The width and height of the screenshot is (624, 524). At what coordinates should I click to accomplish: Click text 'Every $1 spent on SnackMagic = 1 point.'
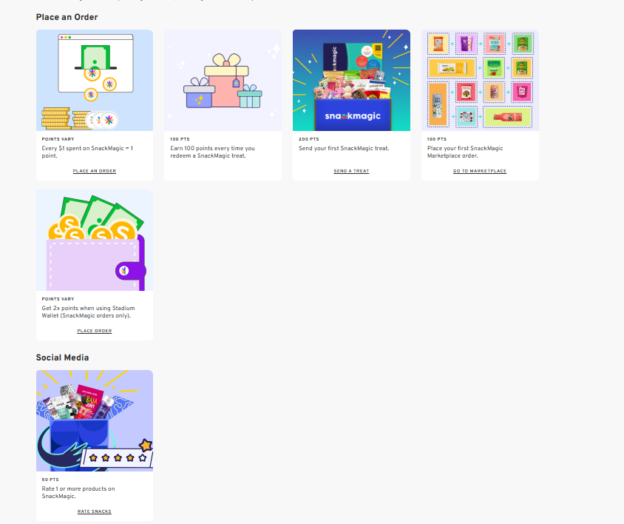tap(87, 152)
